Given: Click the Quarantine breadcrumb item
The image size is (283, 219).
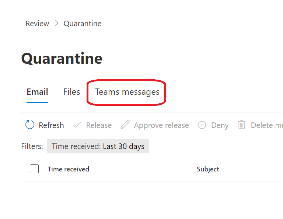Looking at the screenshot, I should (83, 24).
